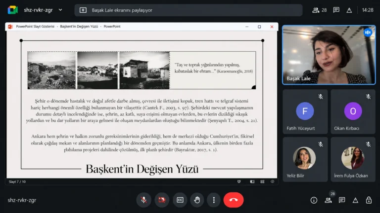The width and height of the screenshot is (380, 213).
Task: Open chat icon in top bar
Action: [336, 10]
